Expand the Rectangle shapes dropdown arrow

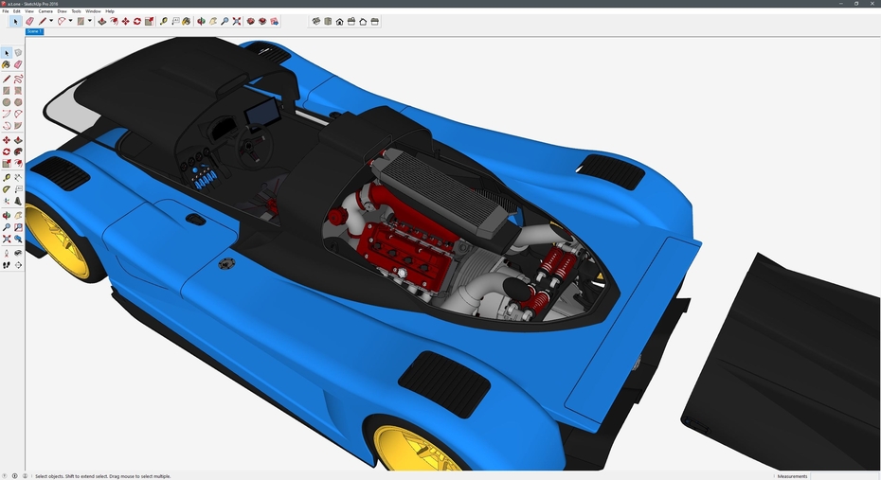tap(90, 21)
